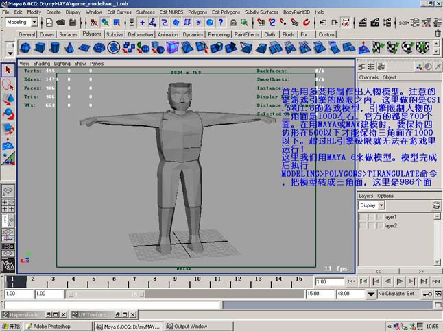443x332 pixels.
Task: Create a polygon cone from the shelf
Action: (x=69, y=47)
